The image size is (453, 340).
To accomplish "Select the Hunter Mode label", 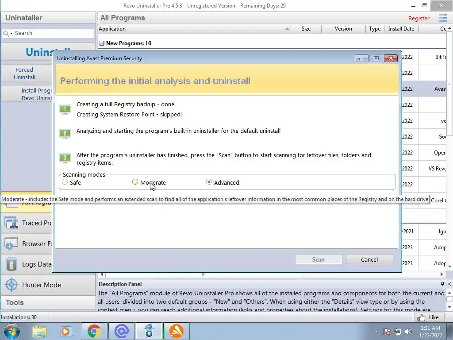I will click(x=42, y=285).
